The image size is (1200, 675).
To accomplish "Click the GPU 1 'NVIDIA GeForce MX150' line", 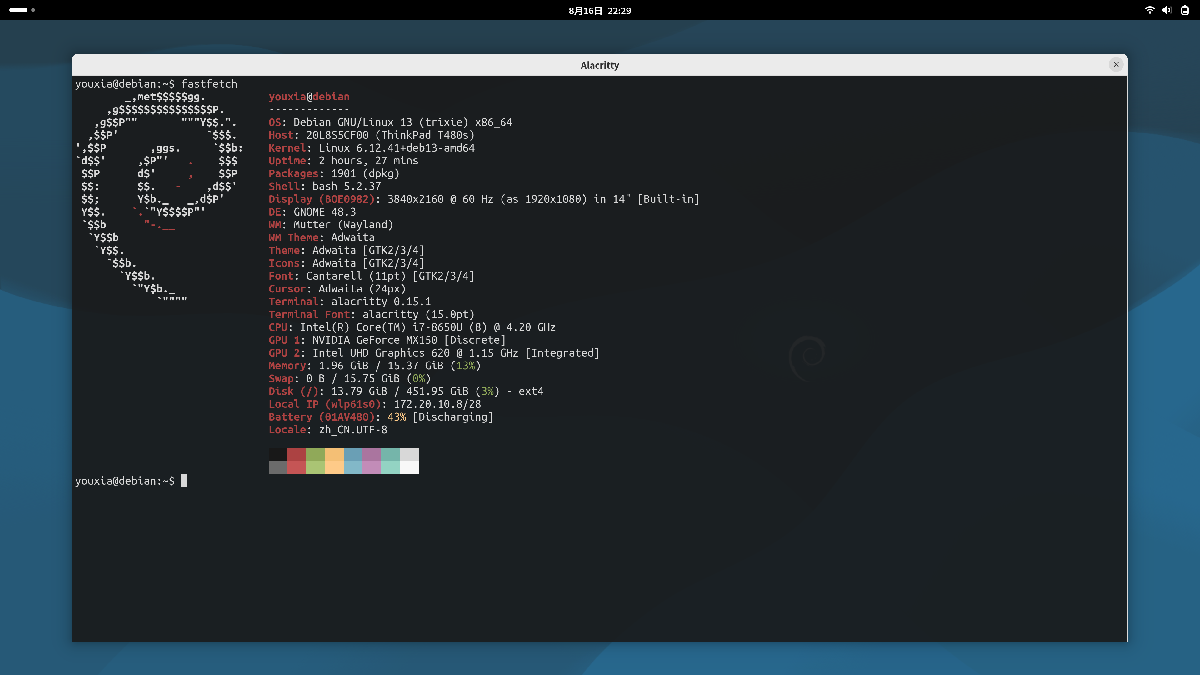I will [x=387, y=340].
